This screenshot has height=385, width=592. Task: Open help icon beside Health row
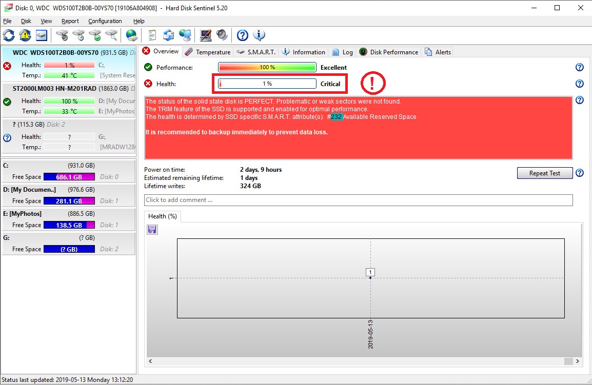pyautogui.click(x=580, y=84)
